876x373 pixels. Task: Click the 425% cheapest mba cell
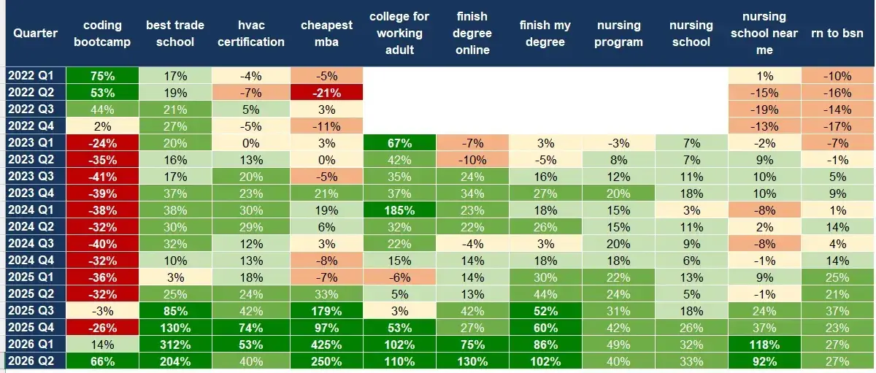click(326, 344)
